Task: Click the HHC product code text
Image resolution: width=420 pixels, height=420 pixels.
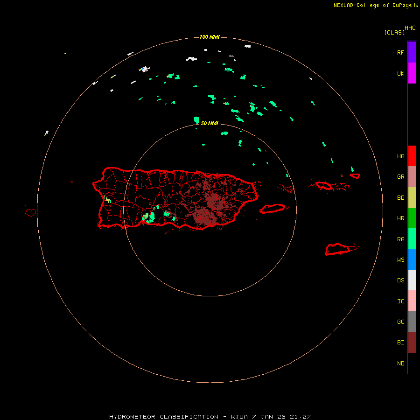Action: (410, 28)
